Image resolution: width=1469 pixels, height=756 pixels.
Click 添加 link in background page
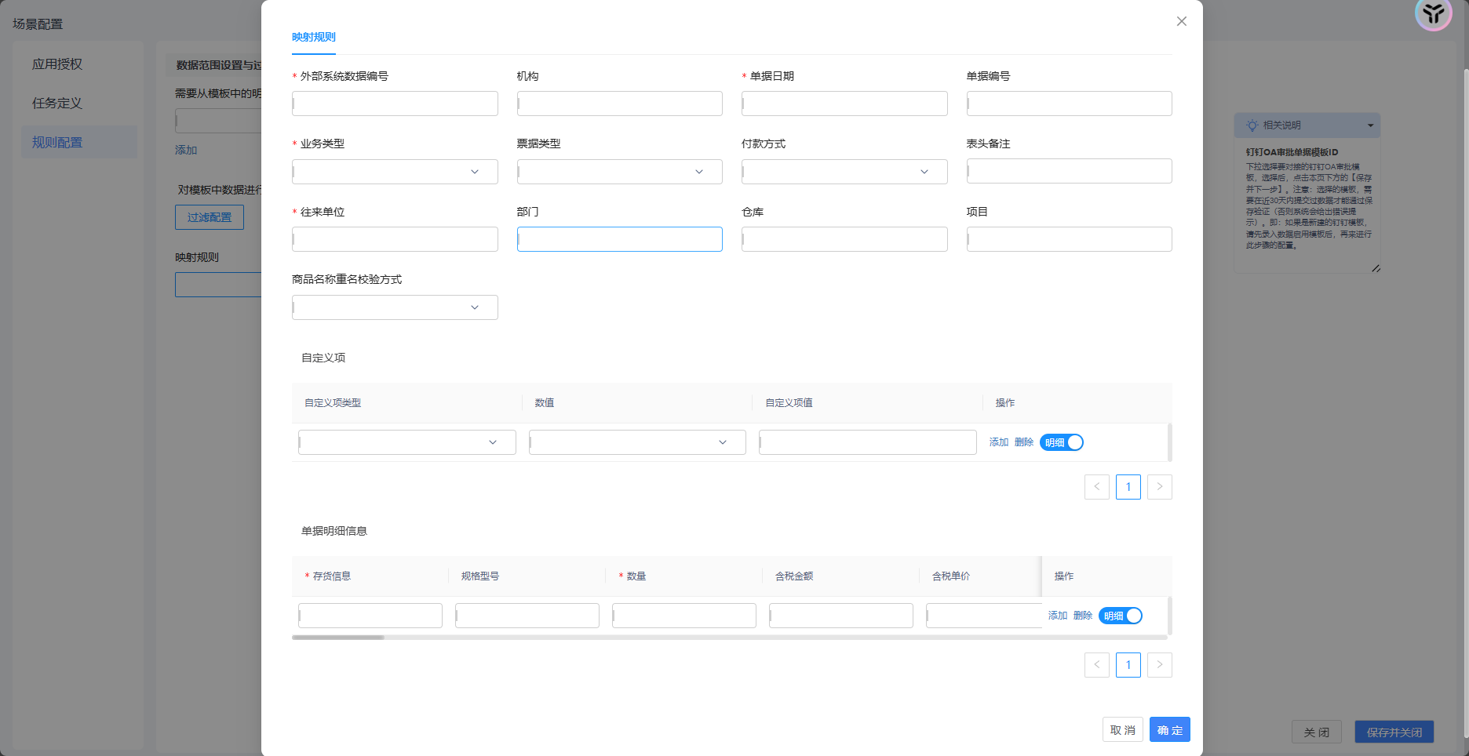coord(186,150)
